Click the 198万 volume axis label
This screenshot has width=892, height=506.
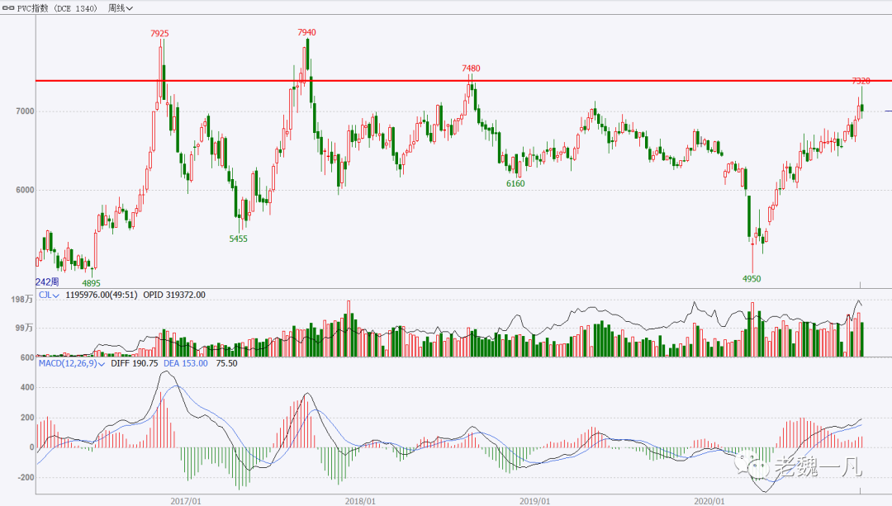pos(23,299)
